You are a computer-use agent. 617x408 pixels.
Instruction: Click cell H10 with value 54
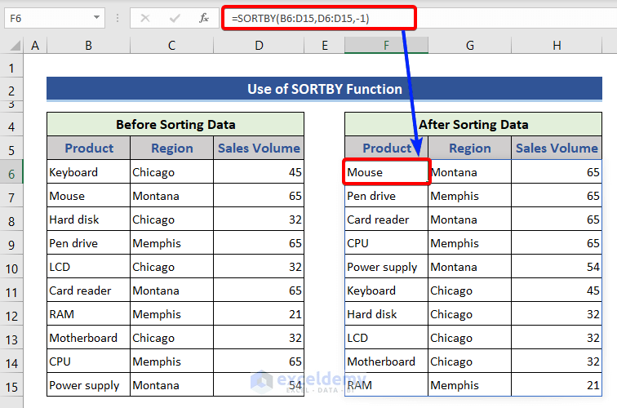pyautogui.click(x=557, y=267)
